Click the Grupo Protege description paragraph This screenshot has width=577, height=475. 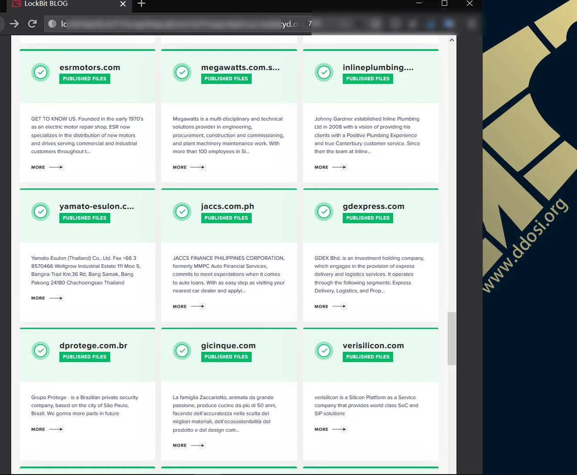85,405
